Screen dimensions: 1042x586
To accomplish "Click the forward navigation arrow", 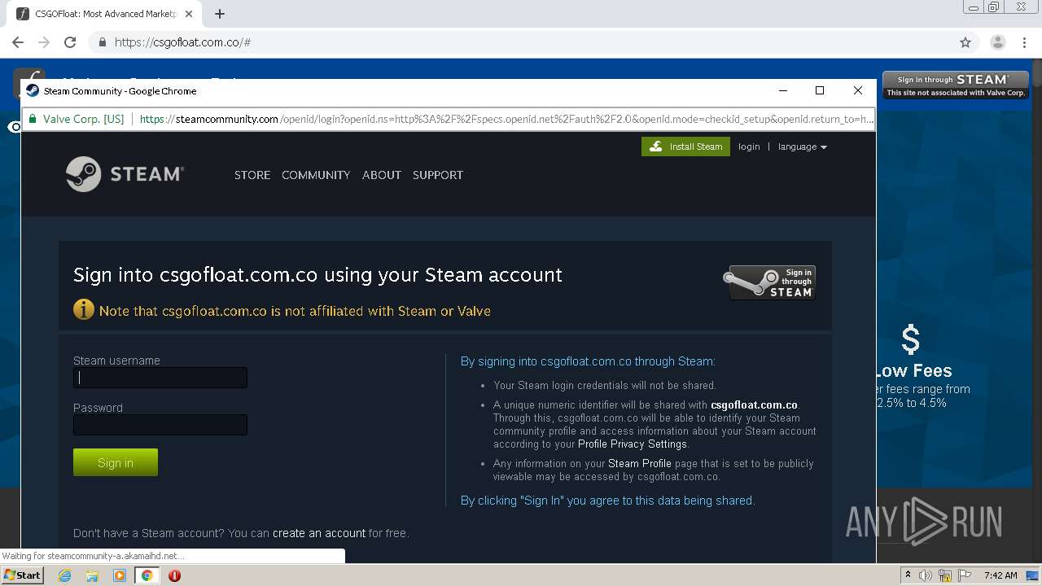I will click(x=44, y=42).
